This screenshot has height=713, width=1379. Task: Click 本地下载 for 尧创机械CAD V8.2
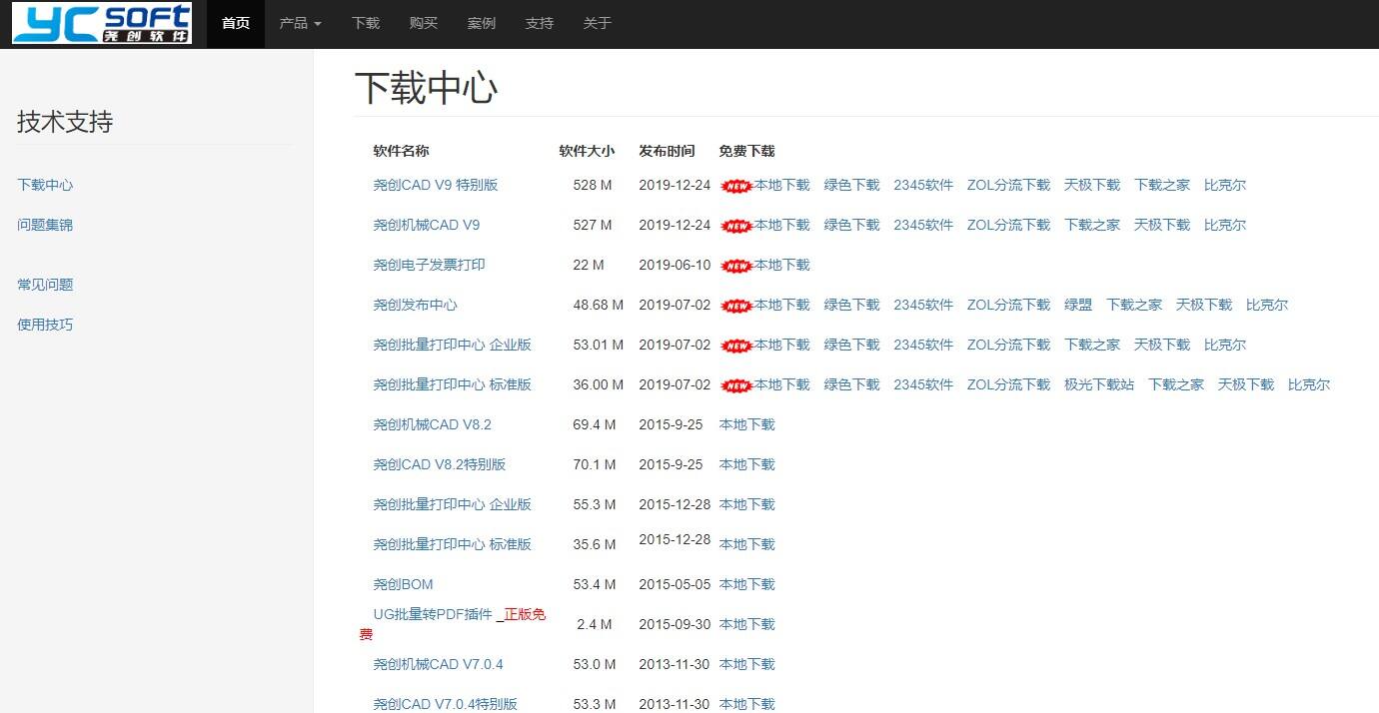tap(746, 424)
